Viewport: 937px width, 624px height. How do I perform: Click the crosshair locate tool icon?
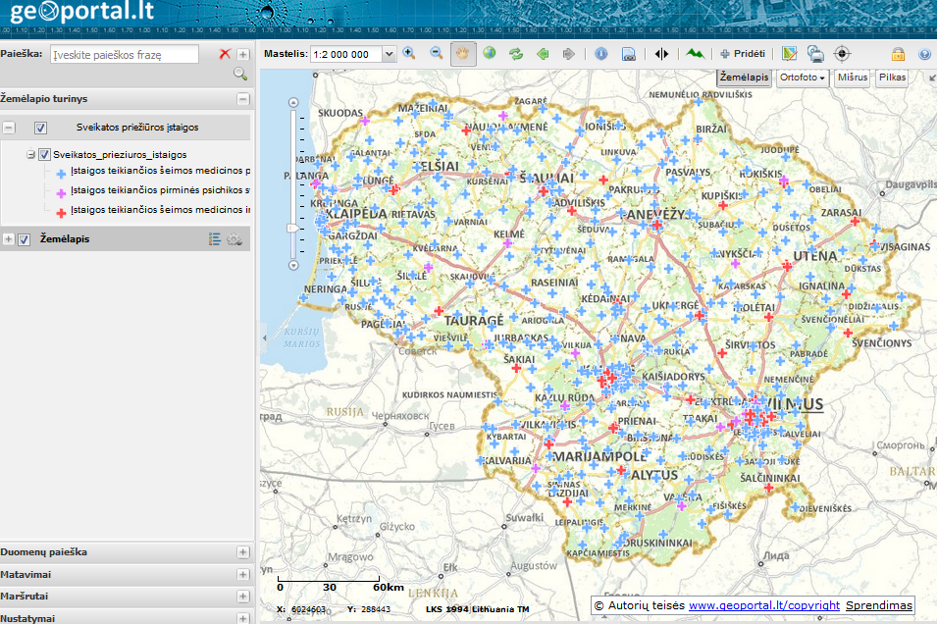(842, 54)
